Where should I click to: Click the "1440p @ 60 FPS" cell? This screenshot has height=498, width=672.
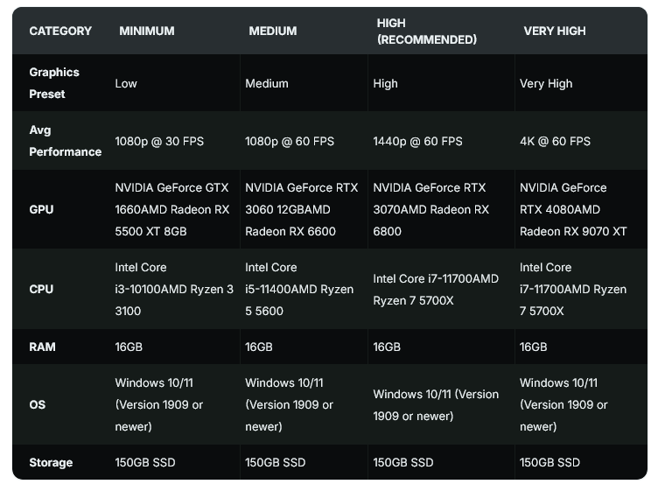[417, 141]
